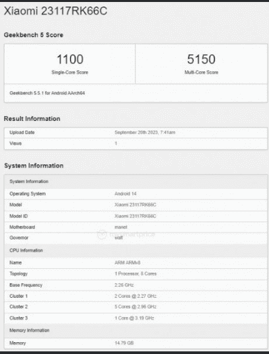This screenshot has width=269, height=354.
Task: Click the 'Base Frequency' row label
Action: click(x=26, y=285)
